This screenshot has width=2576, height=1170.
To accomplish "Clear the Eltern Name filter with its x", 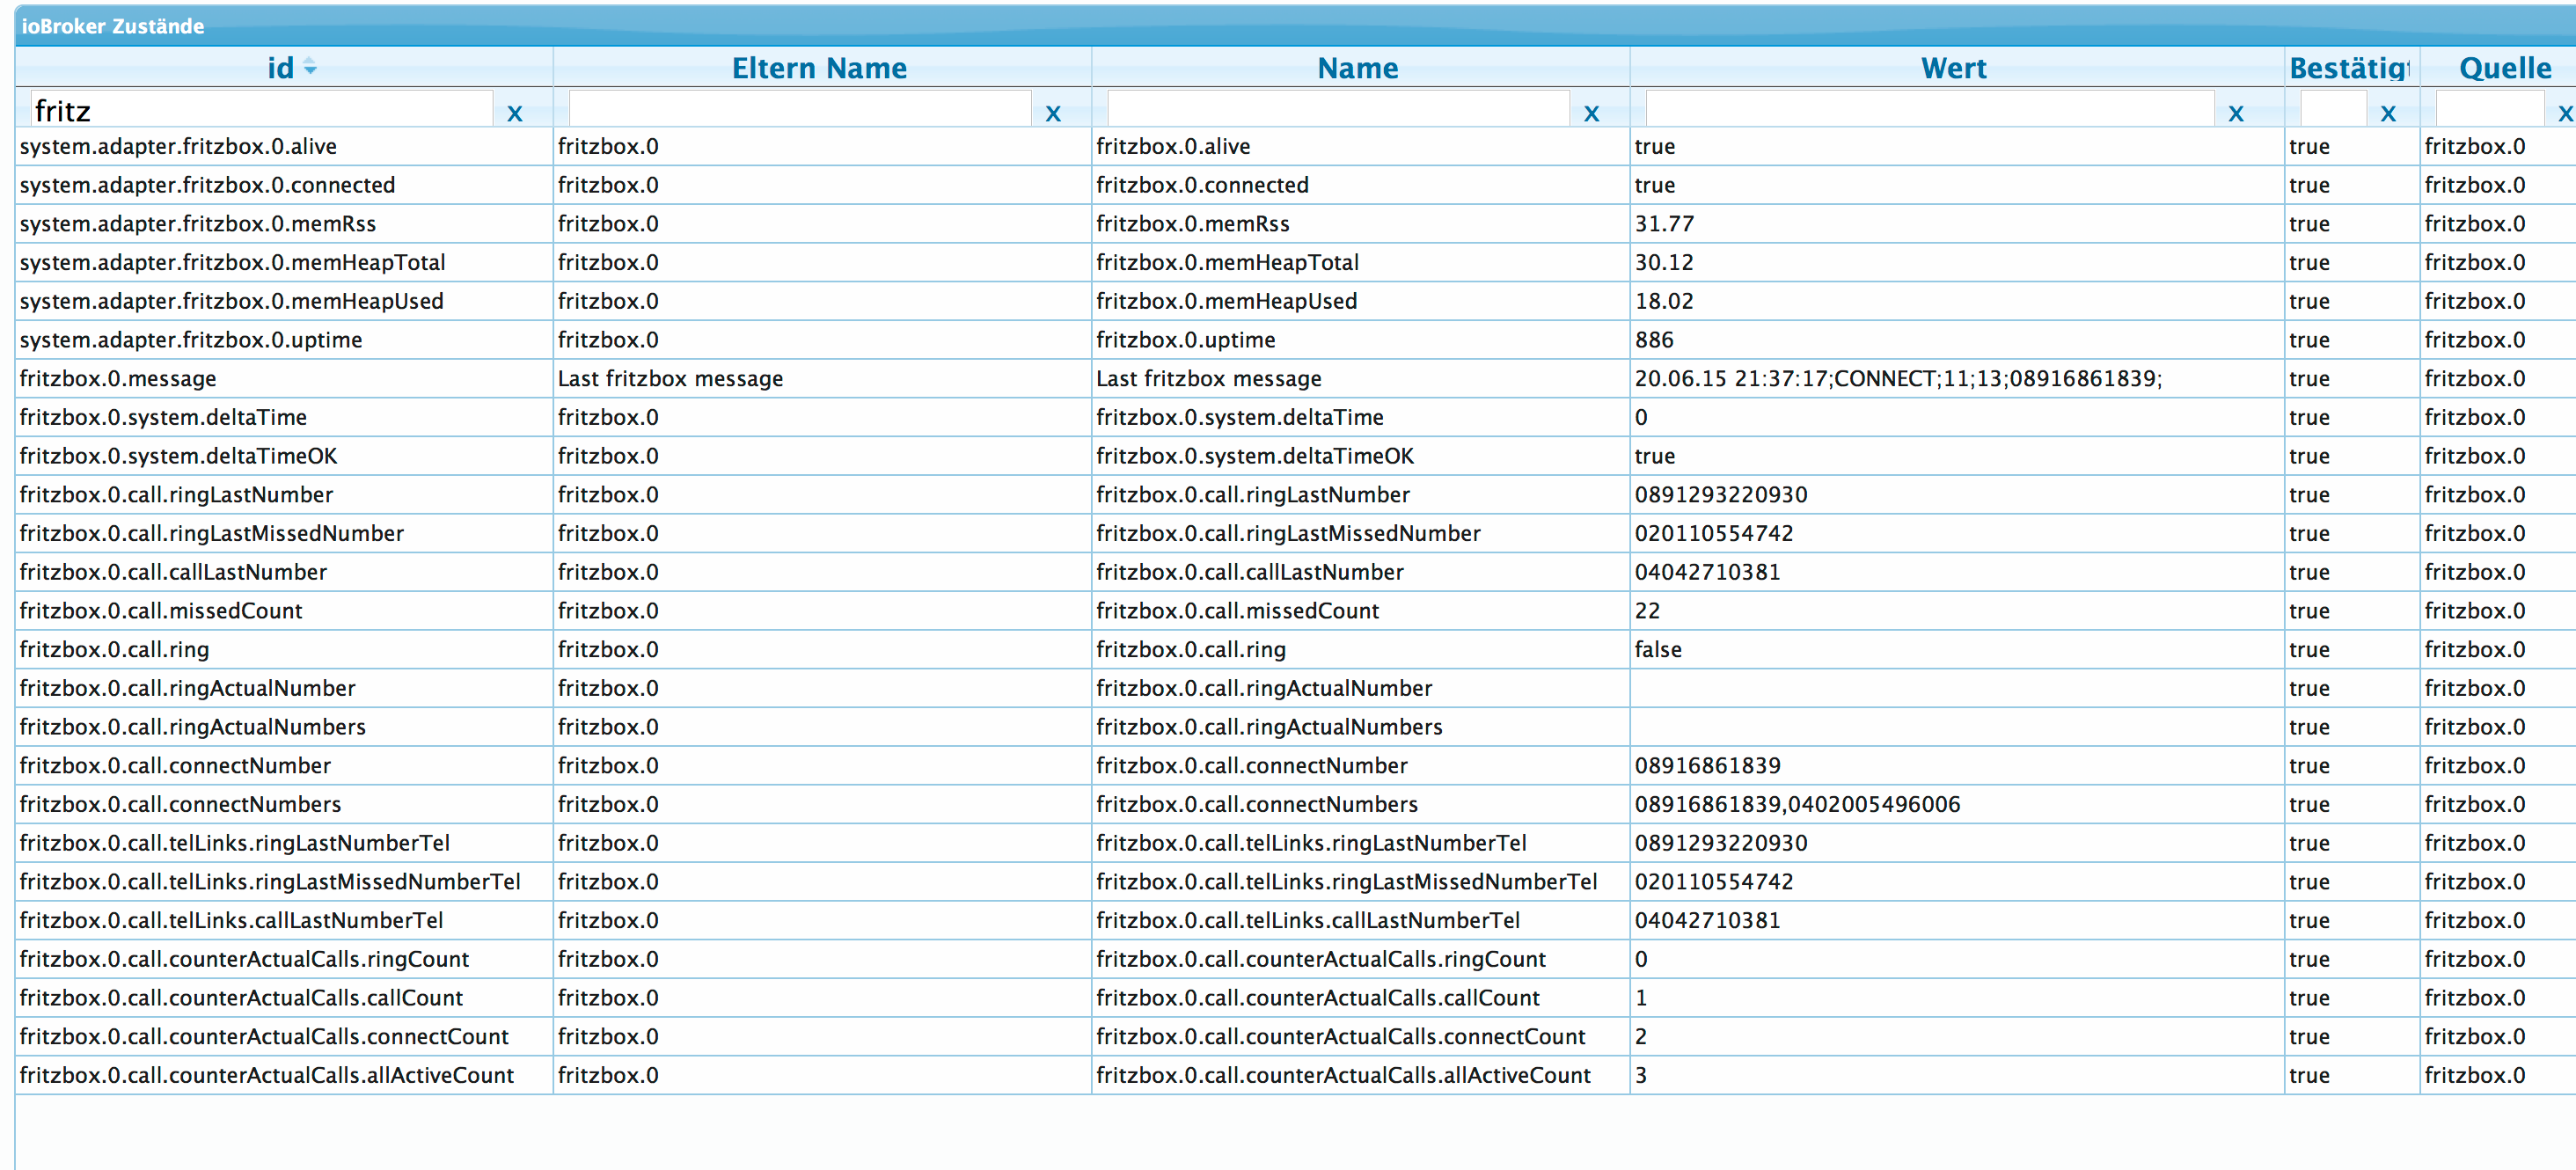I will click(x=1052, y=113).
